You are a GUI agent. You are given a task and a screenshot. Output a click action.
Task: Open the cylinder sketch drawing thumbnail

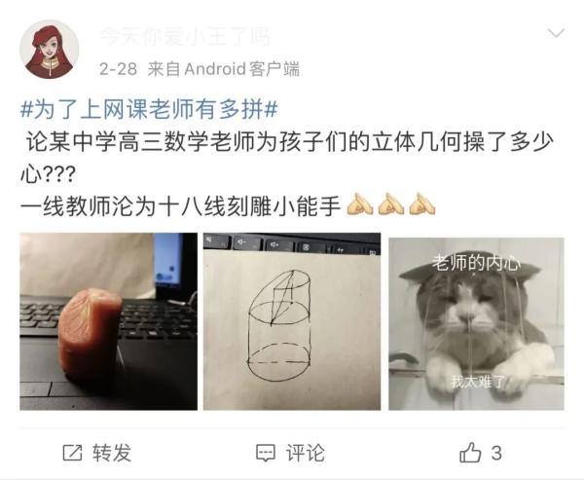point(292,321)
